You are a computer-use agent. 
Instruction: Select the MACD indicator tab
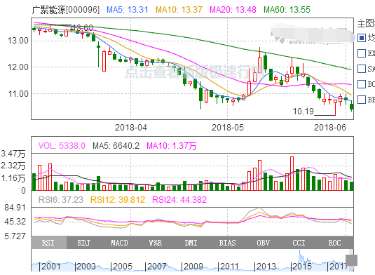point(120,243)
